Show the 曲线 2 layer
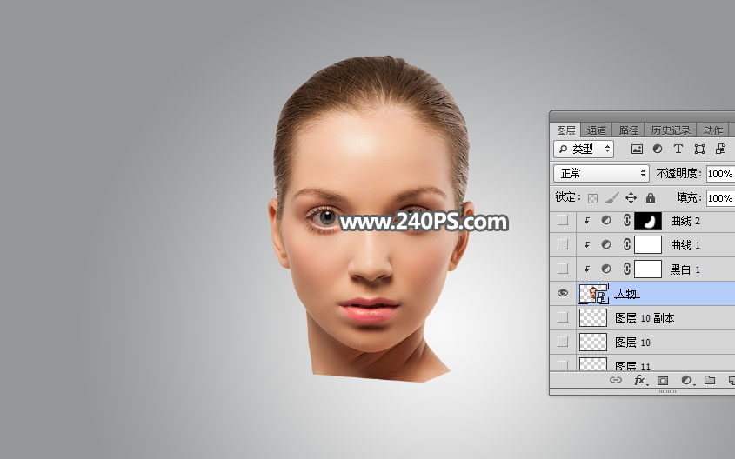This screenshot has height=459, width=735. (x=563, y=222)
